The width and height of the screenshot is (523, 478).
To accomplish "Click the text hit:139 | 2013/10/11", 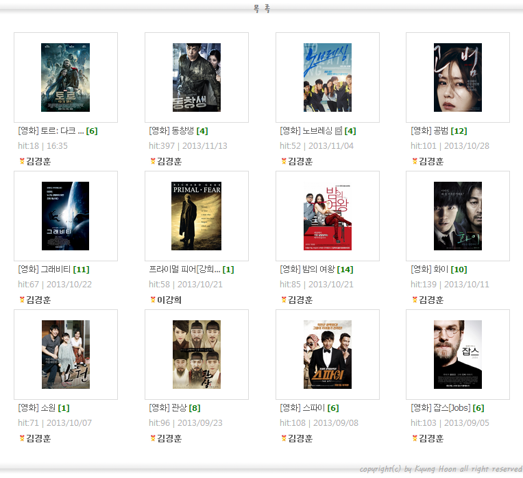I will (x=450, y=285).
